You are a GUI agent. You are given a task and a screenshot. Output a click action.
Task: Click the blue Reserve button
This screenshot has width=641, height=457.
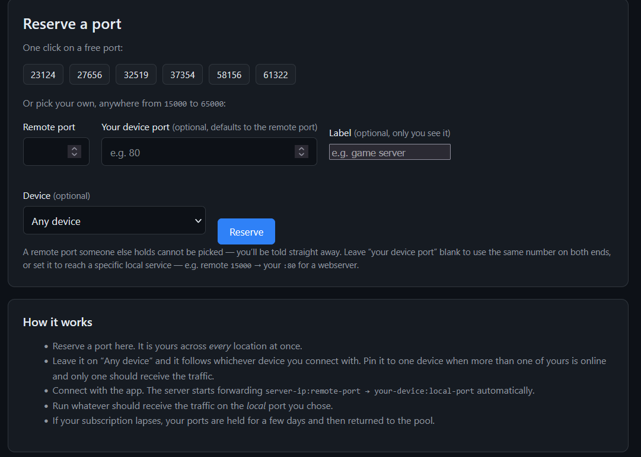246,231
